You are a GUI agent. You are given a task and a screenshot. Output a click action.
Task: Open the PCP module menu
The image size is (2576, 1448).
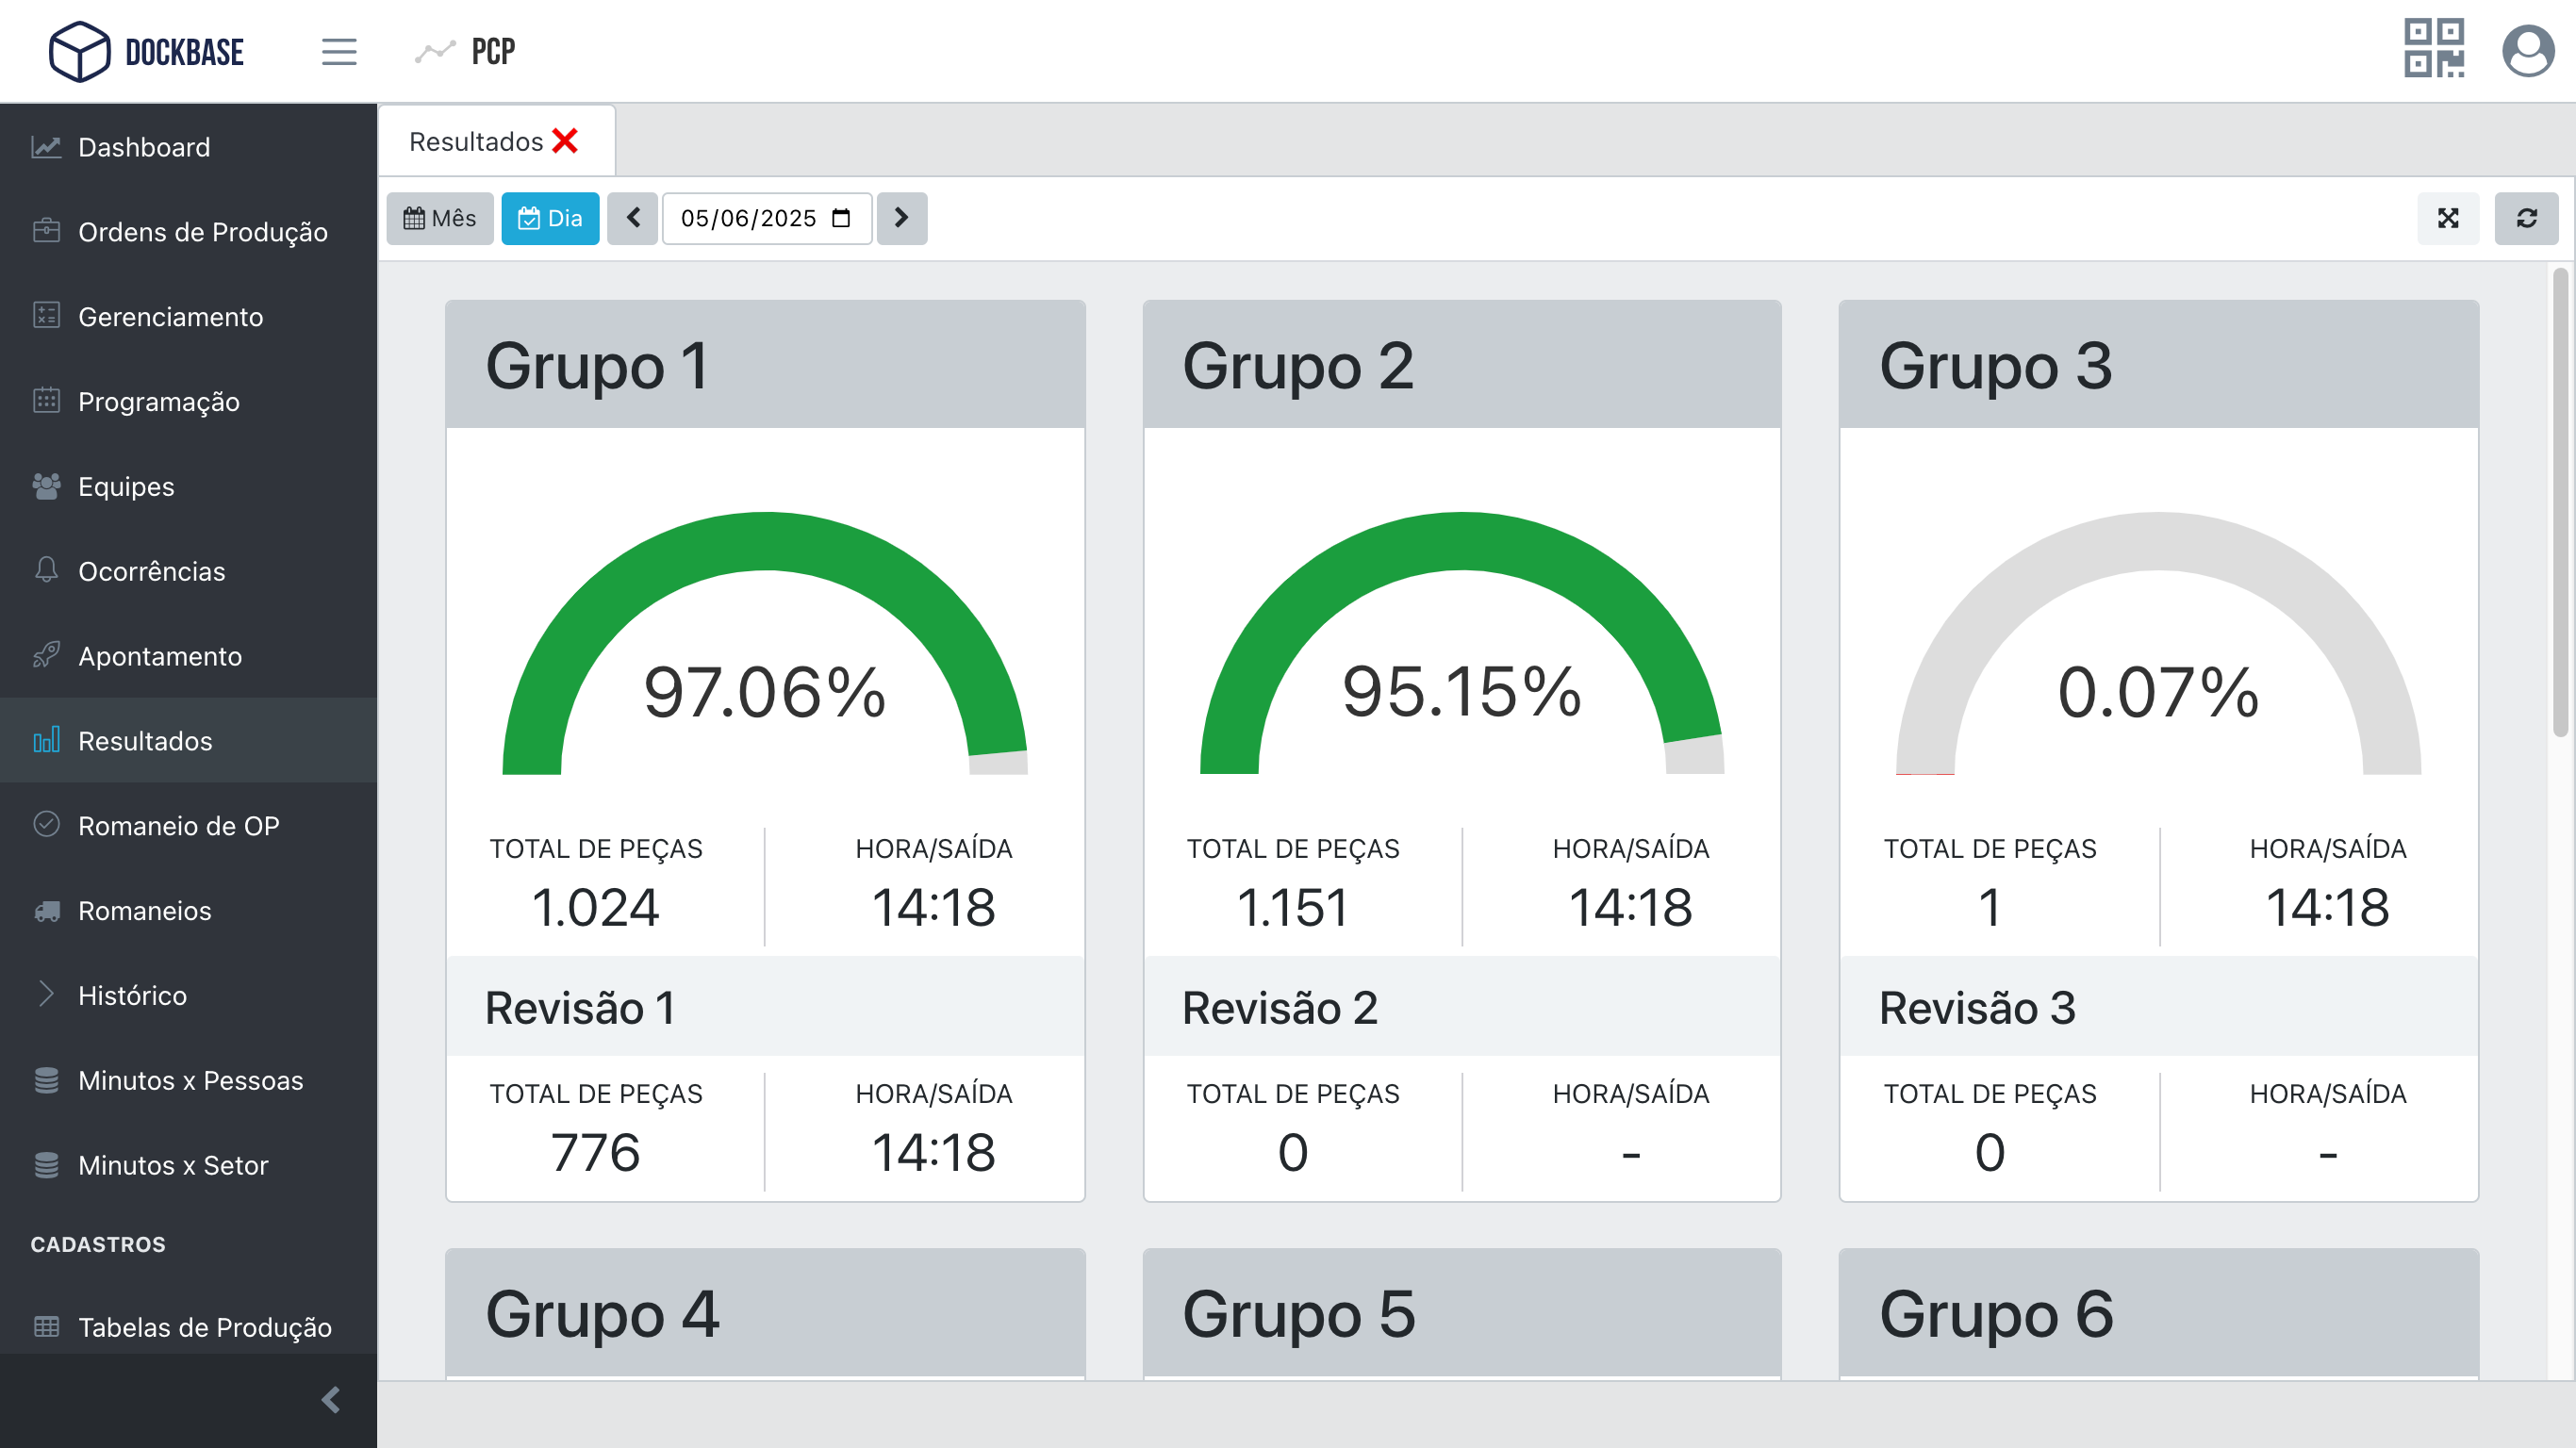pos(465,50)
